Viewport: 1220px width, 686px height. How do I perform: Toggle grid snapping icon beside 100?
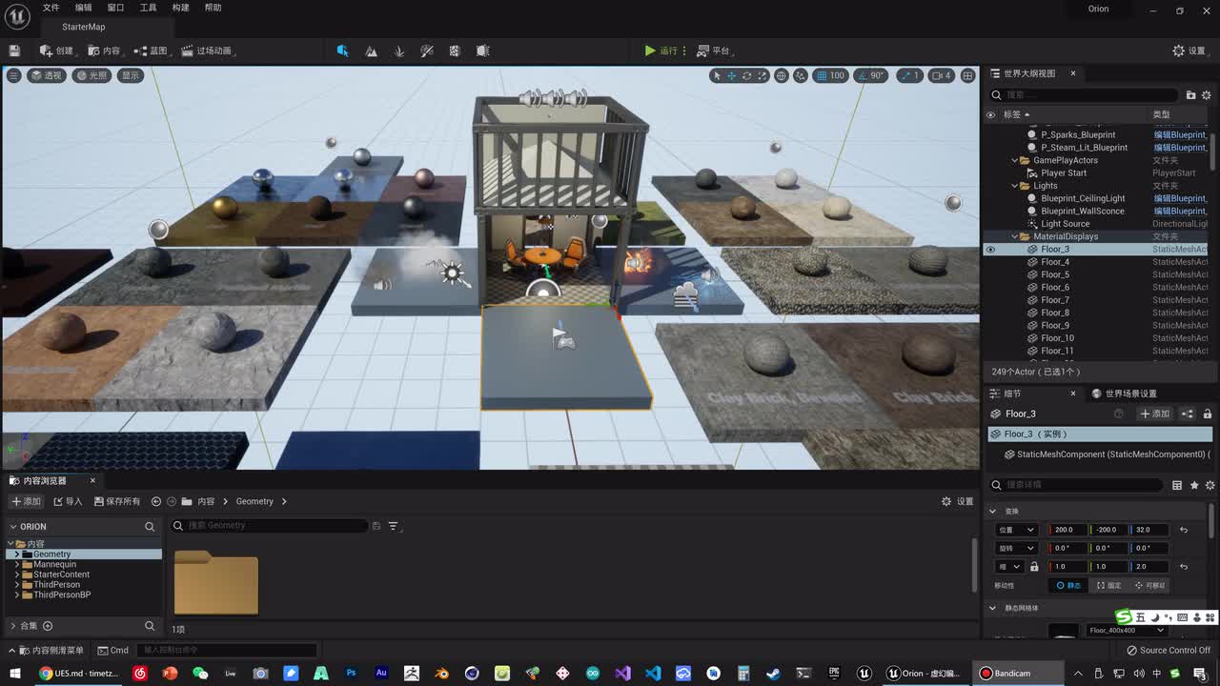click(820, 75)
